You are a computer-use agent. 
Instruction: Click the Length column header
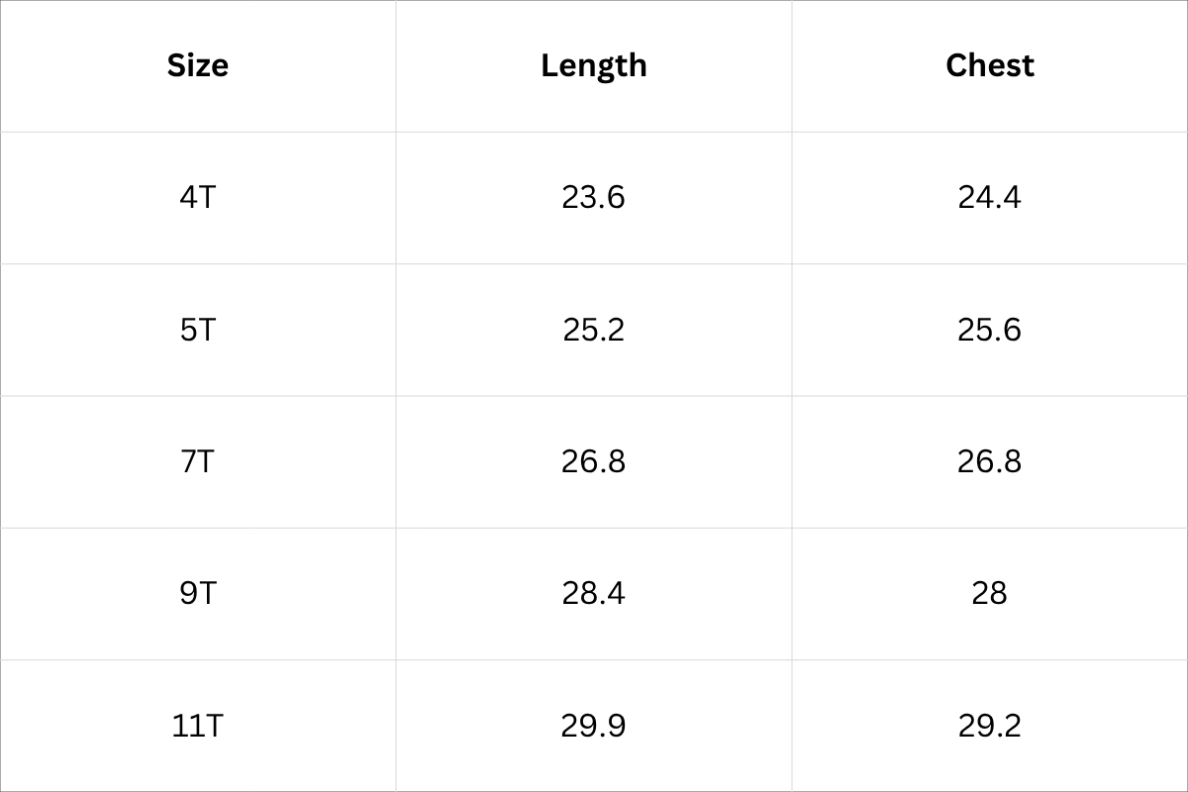click(594, 65)
